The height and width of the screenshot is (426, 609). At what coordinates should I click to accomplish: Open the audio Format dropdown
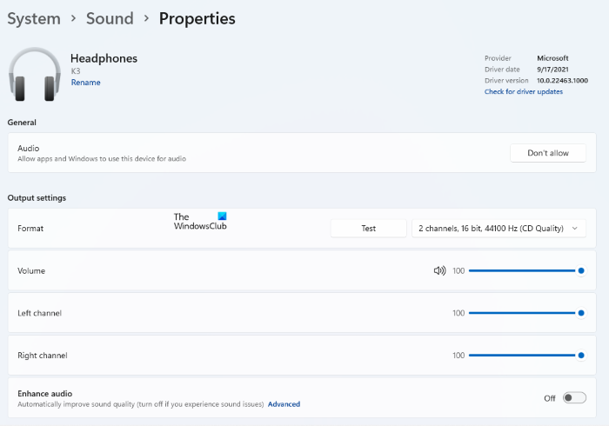click(499, 228)
